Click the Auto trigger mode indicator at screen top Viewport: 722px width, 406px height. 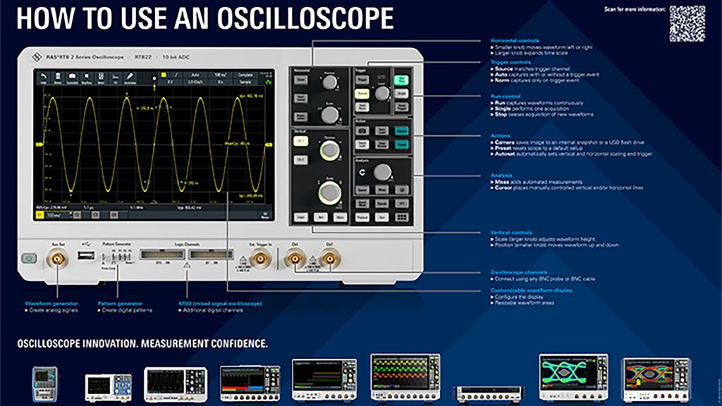coord(194,74)
